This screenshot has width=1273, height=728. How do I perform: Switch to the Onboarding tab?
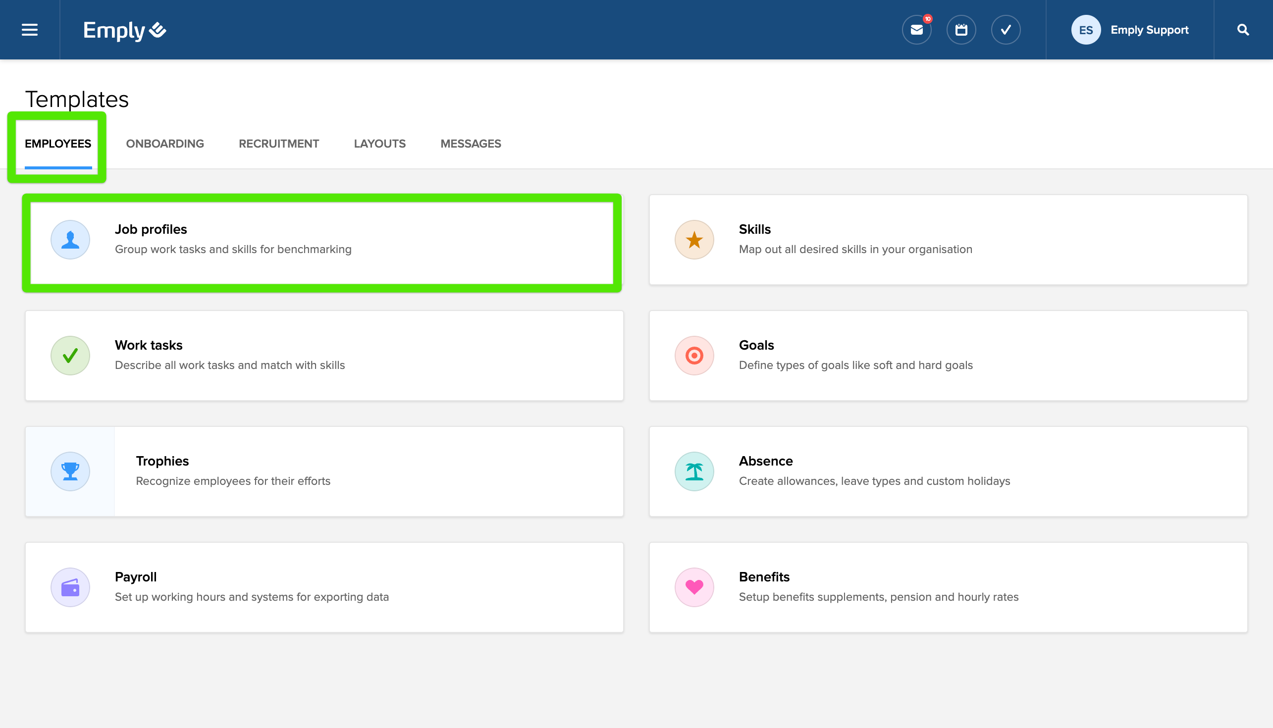coord(165,144)
